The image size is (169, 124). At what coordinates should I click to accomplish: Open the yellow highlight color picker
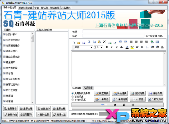[x=132, y=47]
